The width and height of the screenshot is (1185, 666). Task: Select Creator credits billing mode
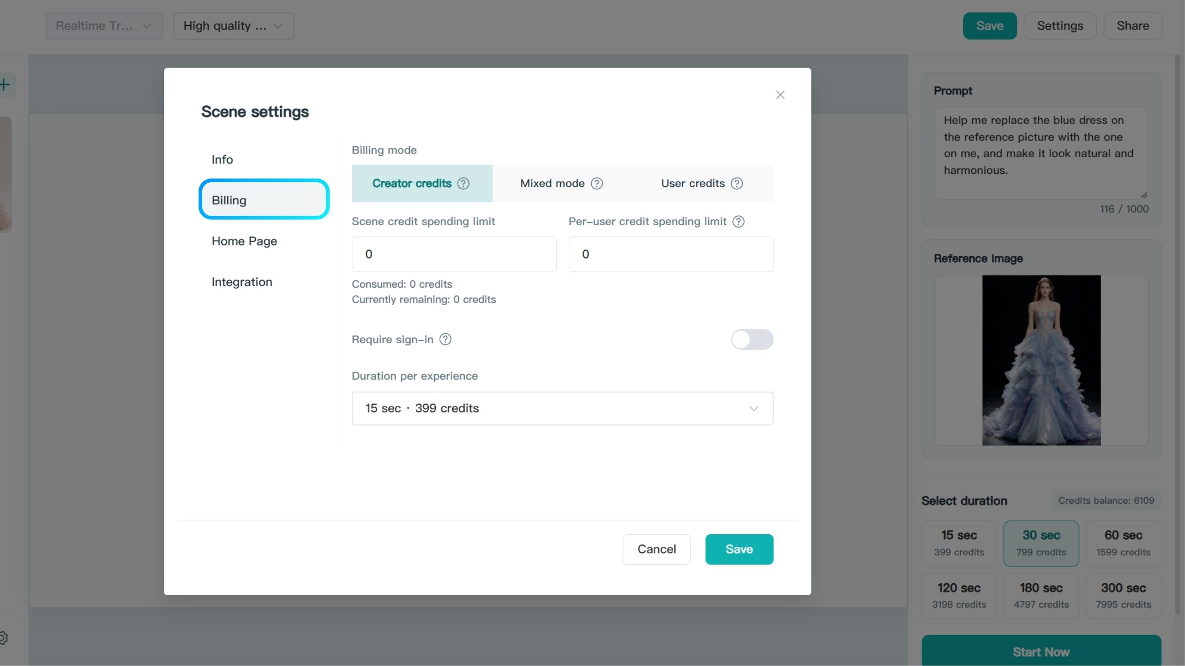click(422, 184)
